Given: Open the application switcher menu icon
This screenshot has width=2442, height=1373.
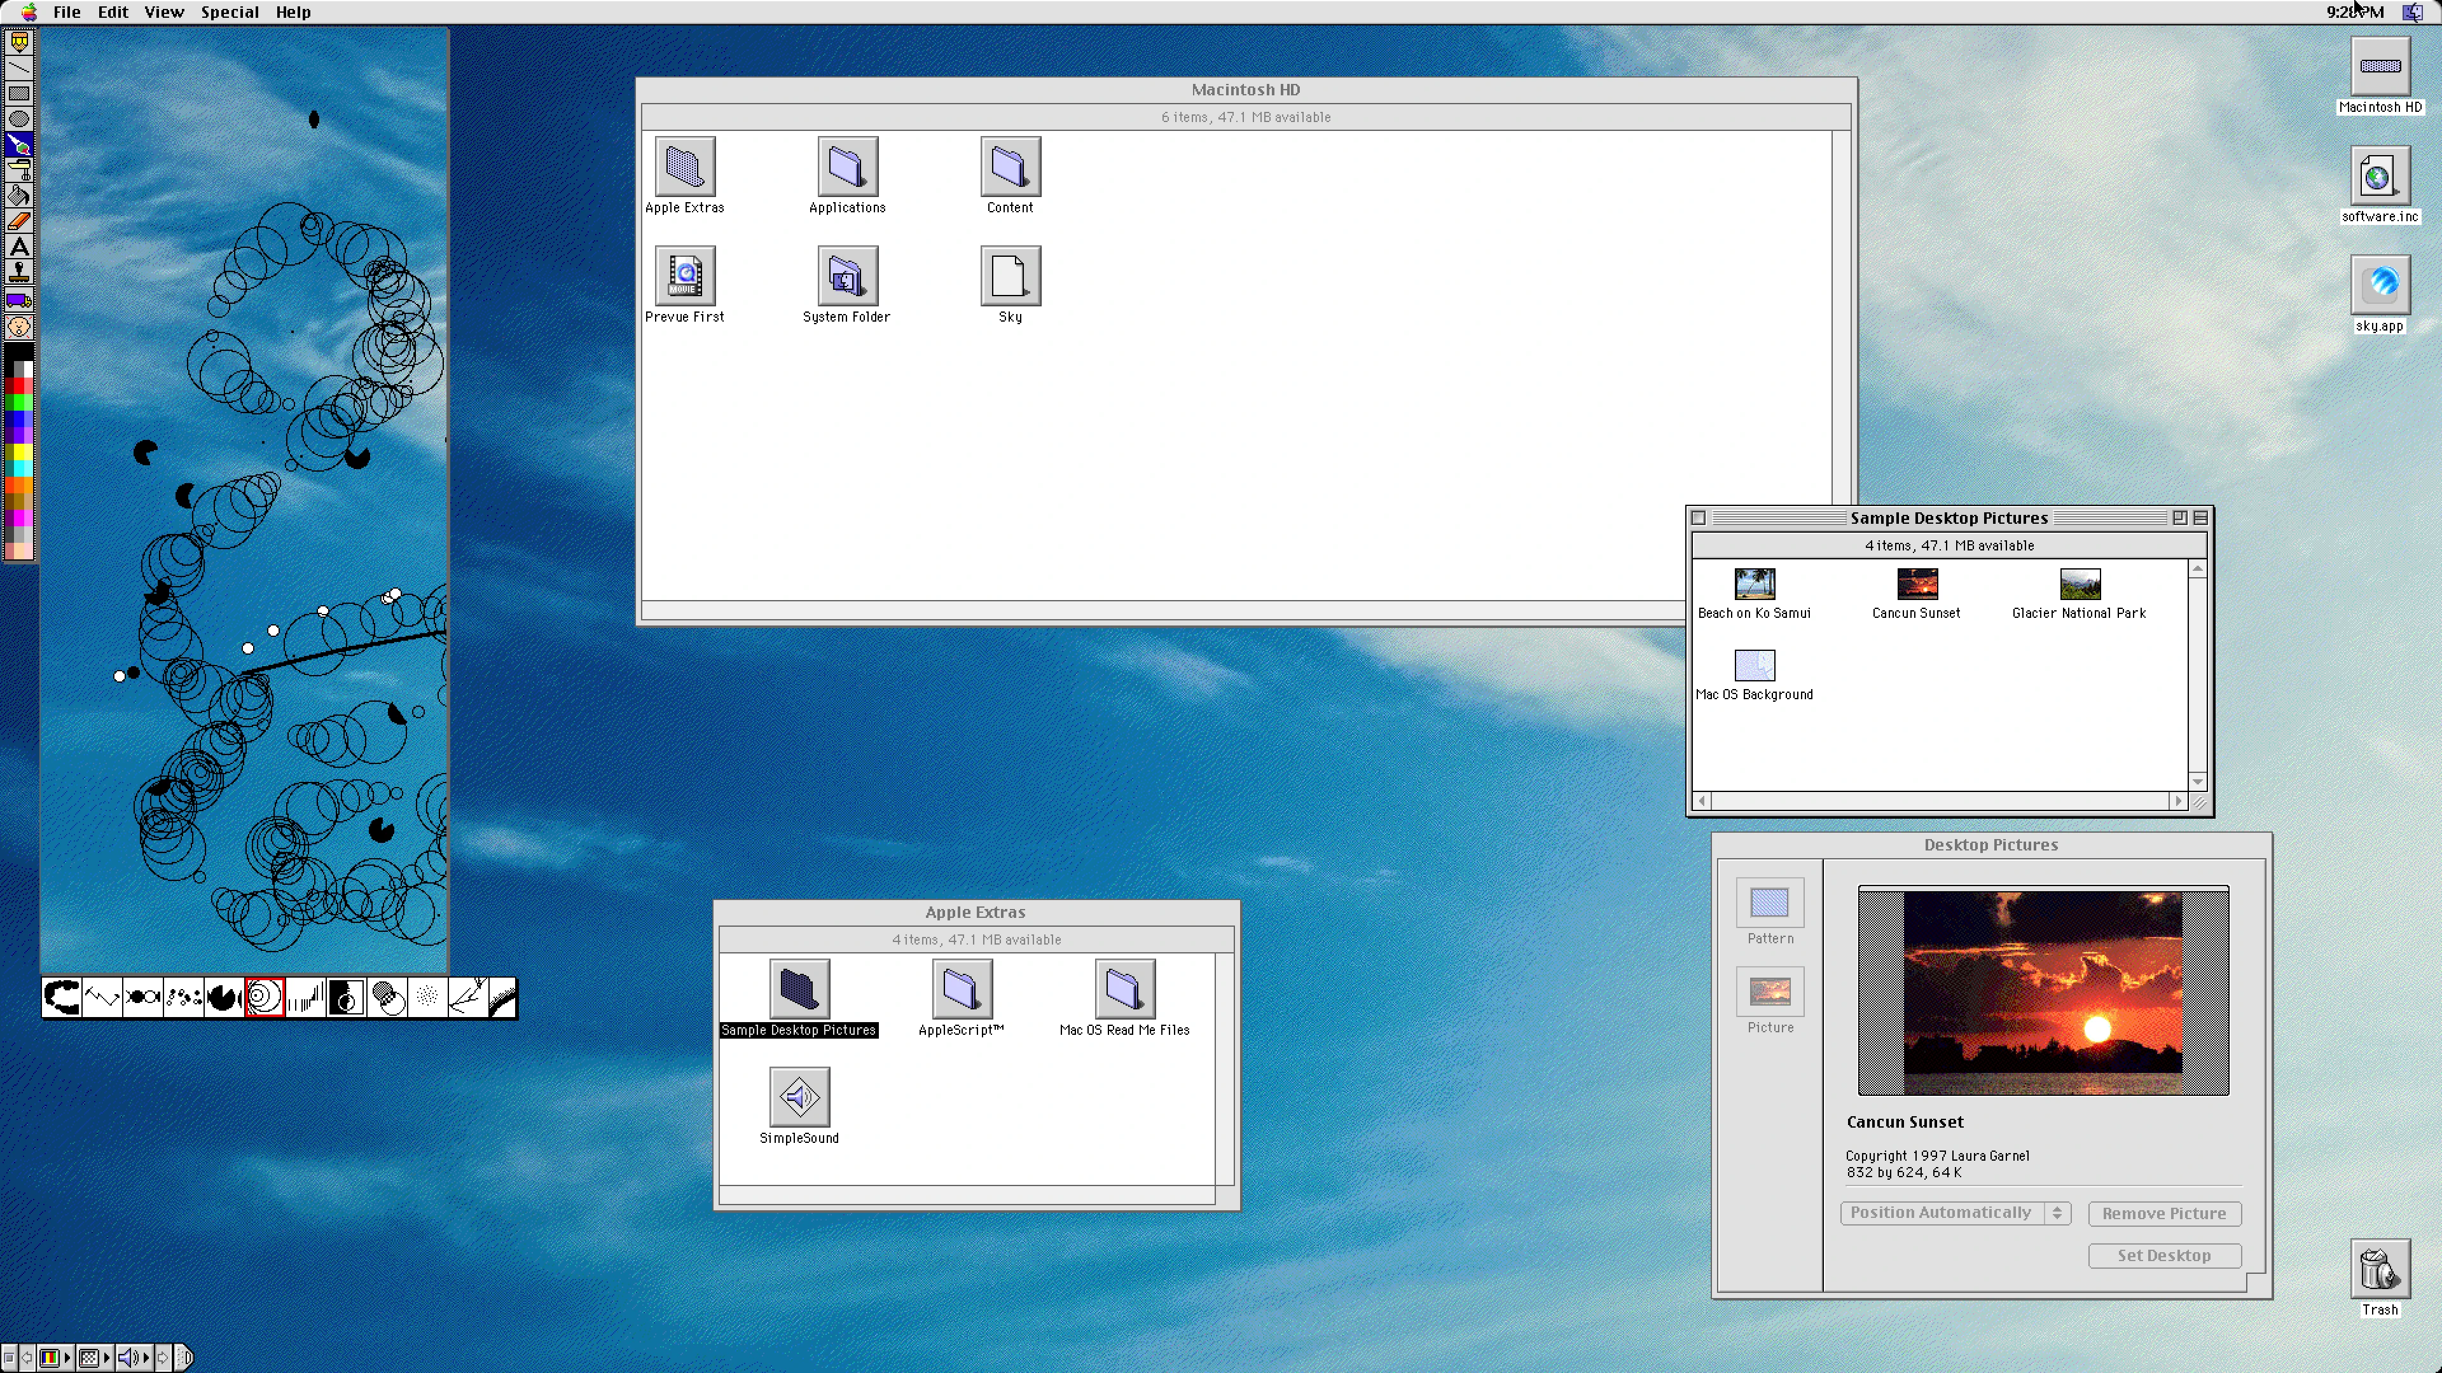Looking at the screenshot, I should tap(2413, 11).
